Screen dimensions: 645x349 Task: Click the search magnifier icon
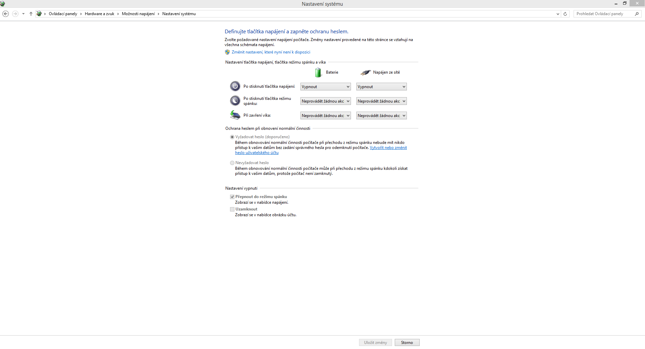pyautogui.click(x=637, y=14)
